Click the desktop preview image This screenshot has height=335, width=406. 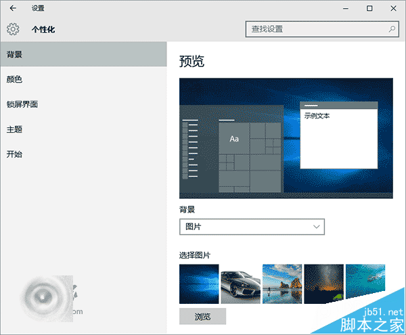(x=286, y=138)
